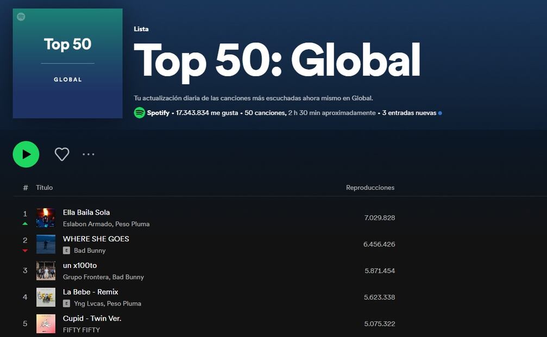The width and height of the screenshot is (547, 337).
Task: Open the song WHERE SHE GOES
Action: (96, 239)
